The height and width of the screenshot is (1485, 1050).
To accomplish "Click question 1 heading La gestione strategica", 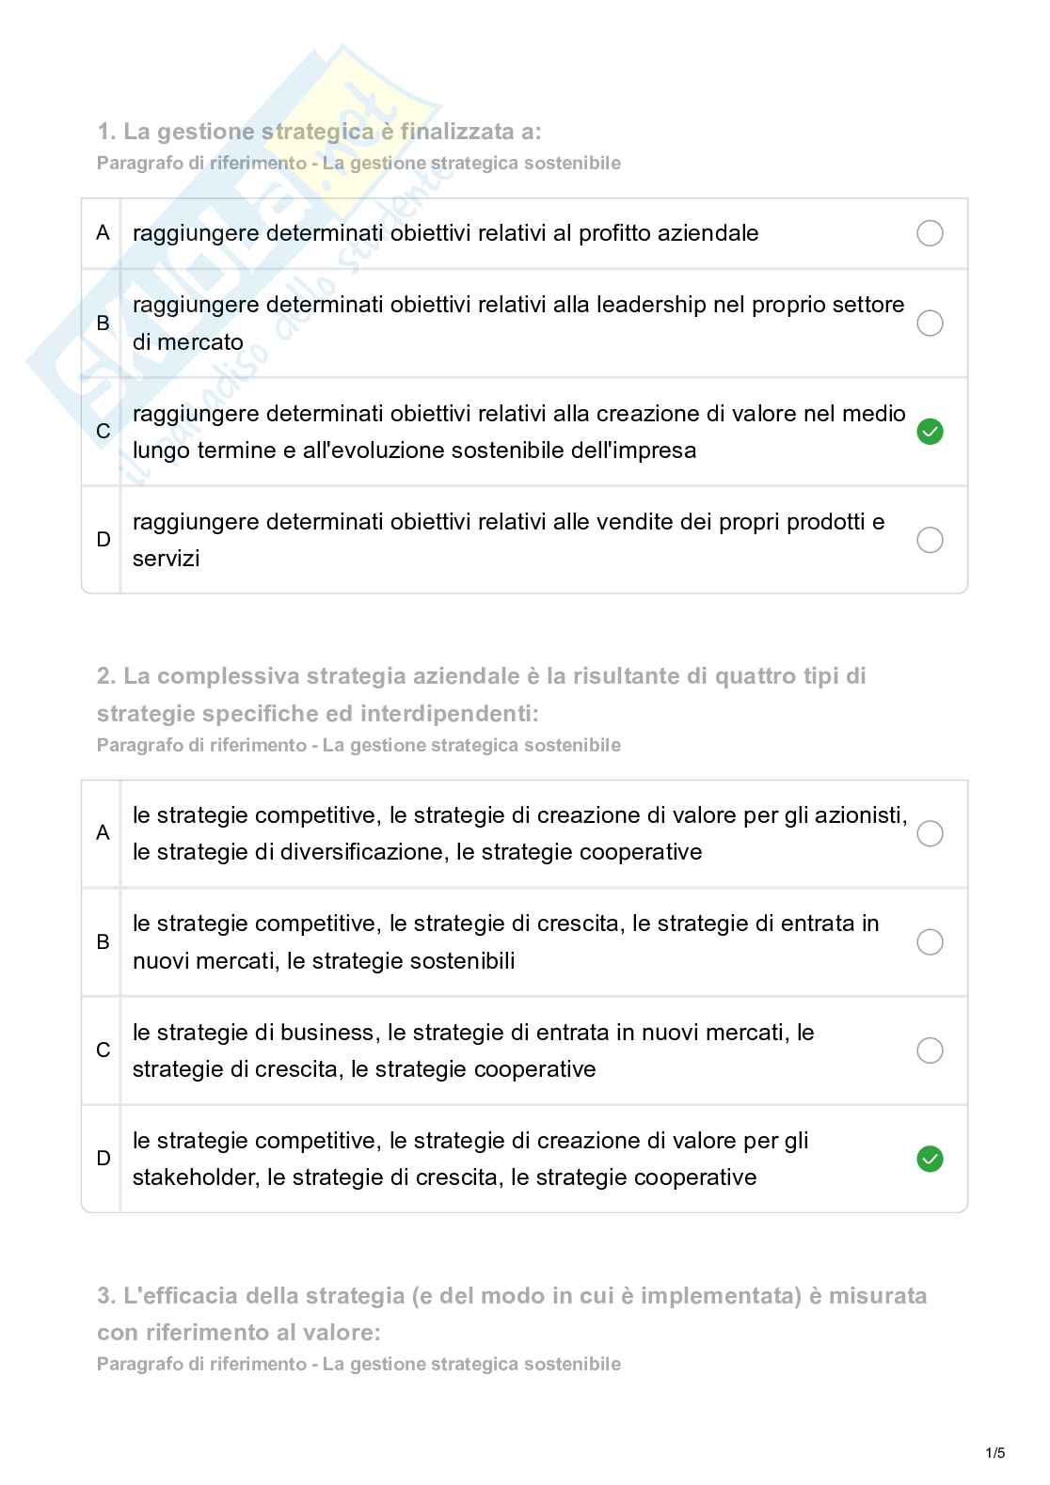I will [x=319, y=131].
